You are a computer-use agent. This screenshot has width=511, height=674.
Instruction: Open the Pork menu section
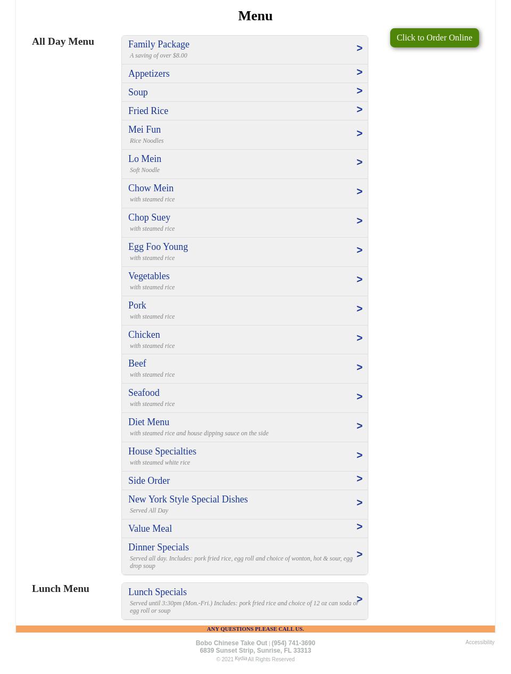137,305
